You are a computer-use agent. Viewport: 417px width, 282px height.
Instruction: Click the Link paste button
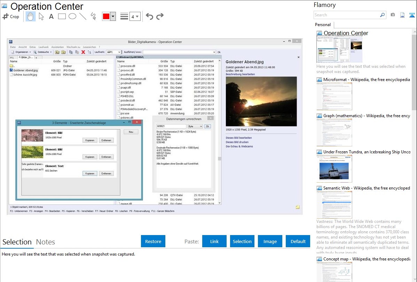pyautogui.click(x=214, y=241)
